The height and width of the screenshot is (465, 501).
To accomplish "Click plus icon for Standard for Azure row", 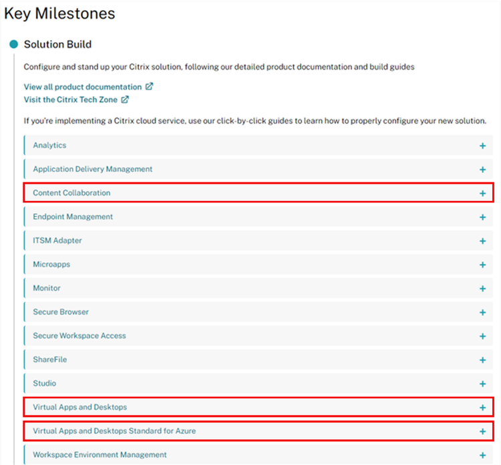I will pos(482,432).
